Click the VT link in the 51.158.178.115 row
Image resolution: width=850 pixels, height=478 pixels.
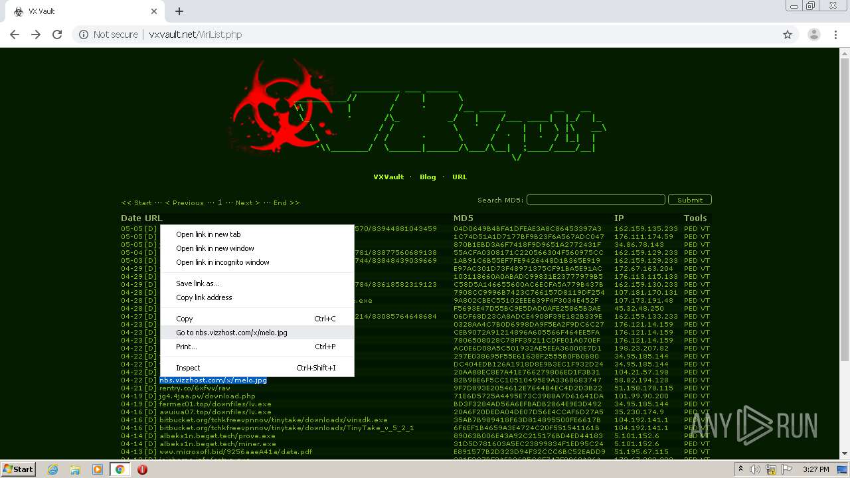point(705,388)
